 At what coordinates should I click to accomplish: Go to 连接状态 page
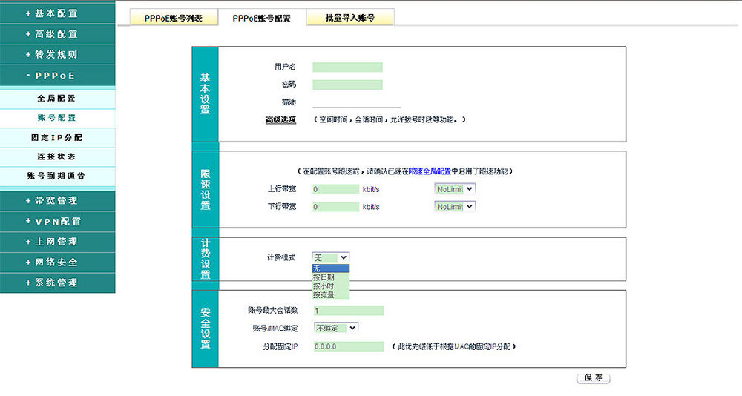[x=57, y=157]
